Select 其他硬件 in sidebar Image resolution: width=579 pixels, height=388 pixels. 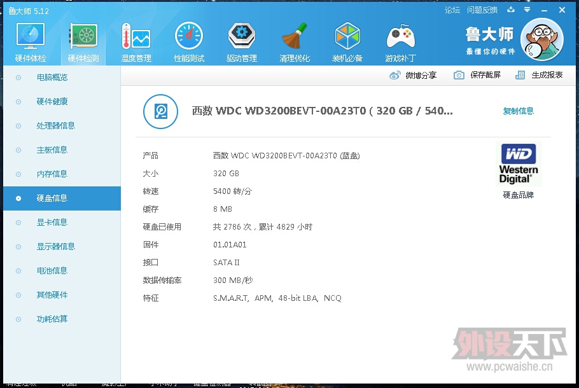[x=62, y=295]
